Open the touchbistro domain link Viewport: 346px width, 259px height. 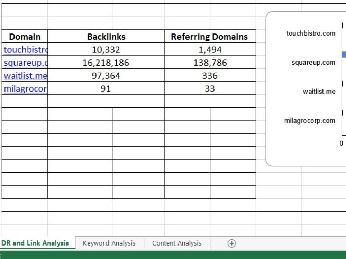(26, 50)
